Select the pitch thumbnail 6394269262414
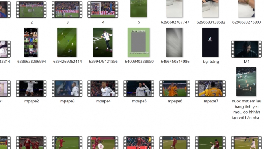 [67, 42]
